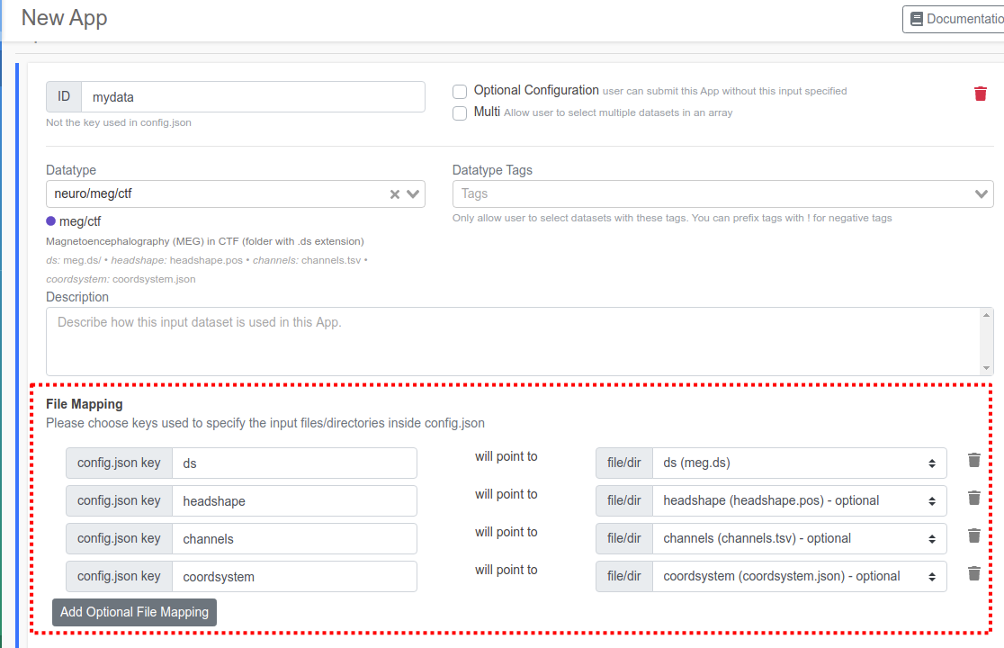Remove the headshape file mapping row
This screenshot has height=648, width=1004.
(974, 498)
